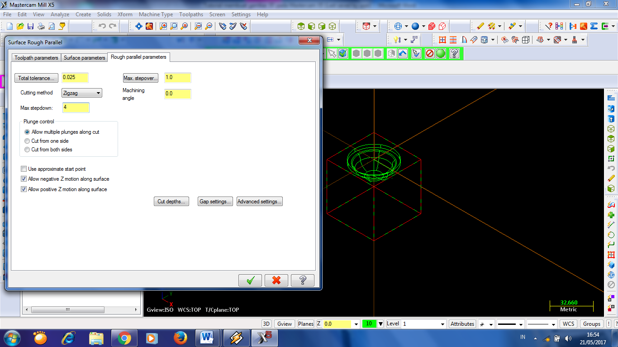Click the Fit to screen icon
618x347 pixels.
click(x=139, y=26)
